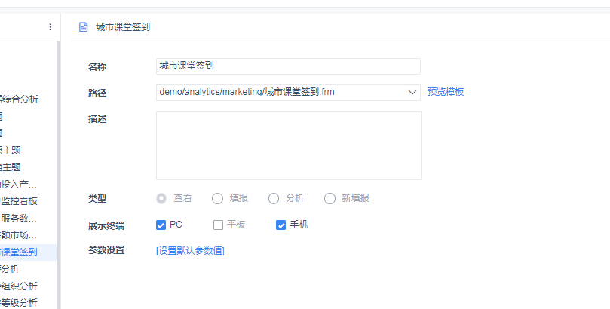This screenshot has height=309, width=610.
Task: Uncheck the PC display terminal checkbox
Action: click(x=161, y=225)
